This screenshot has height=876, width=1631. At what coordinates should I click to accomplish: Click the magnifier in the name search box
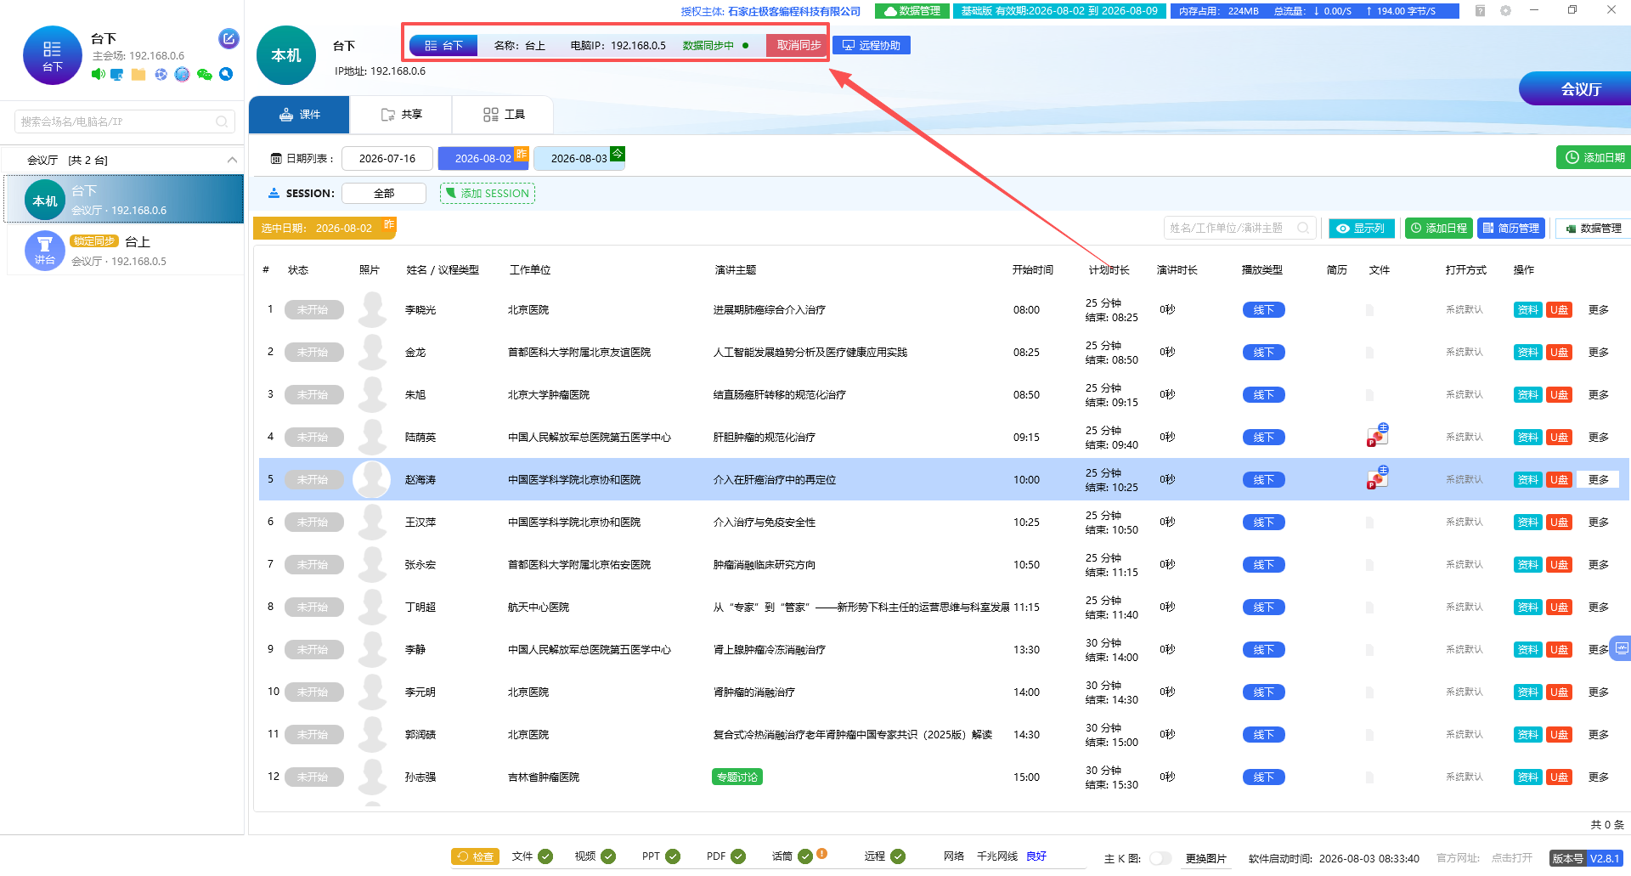1303,228
